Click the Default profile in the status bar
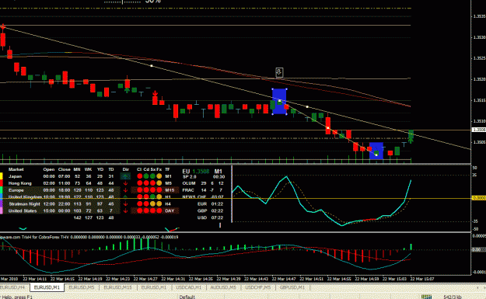 click(187, 297)
